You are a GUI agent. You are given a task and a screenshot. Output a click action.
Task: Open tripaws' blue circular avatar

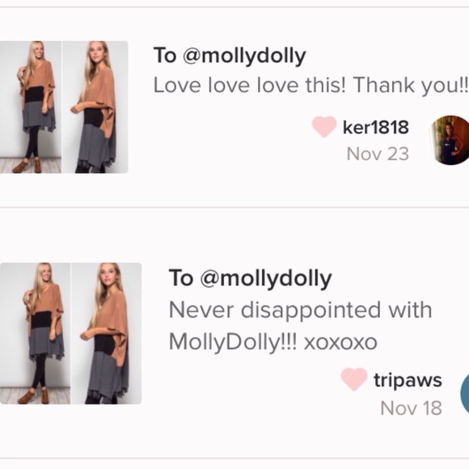coord(464,394)
